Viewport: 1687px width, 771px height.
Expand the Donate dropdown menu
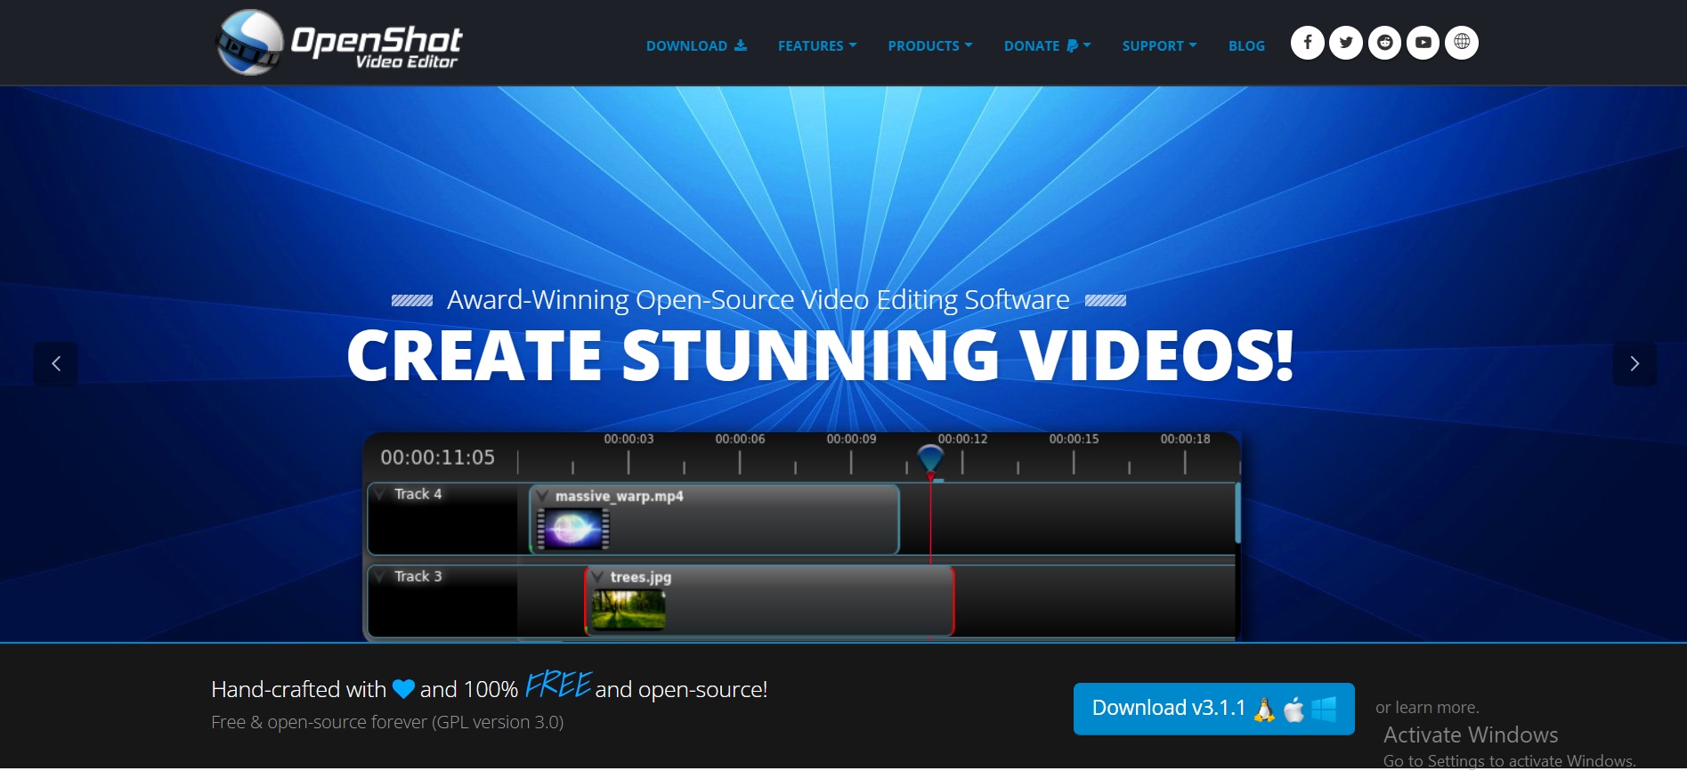pyautogui.click(x=1048, y=45)
